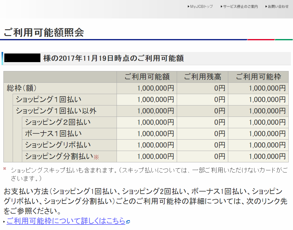Select the ボーナス1回払い row label
The image size is (293, 230).
pyautogui.click(x=53, y=133)
